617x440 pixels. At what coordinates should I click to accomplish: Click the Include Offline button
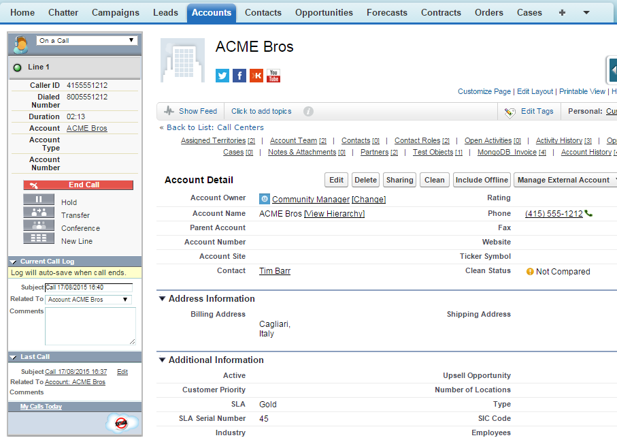pos(482,180)
